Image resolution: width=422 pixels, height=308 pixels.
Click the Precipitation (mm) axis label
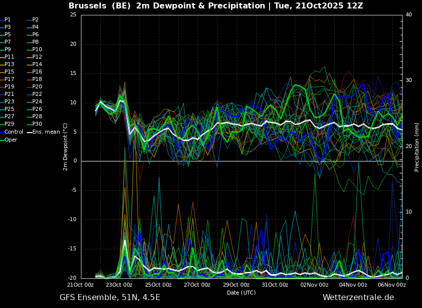417,147
